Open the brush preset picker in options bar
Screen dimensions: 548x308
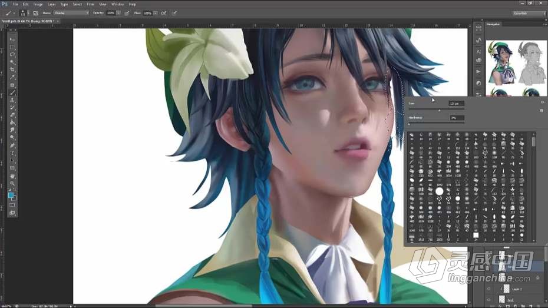coord(24,14)
